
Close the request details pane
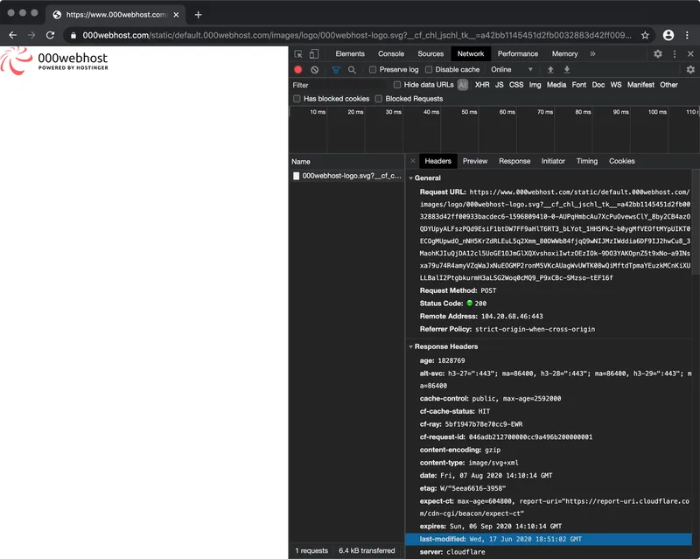tap(412, 161)
